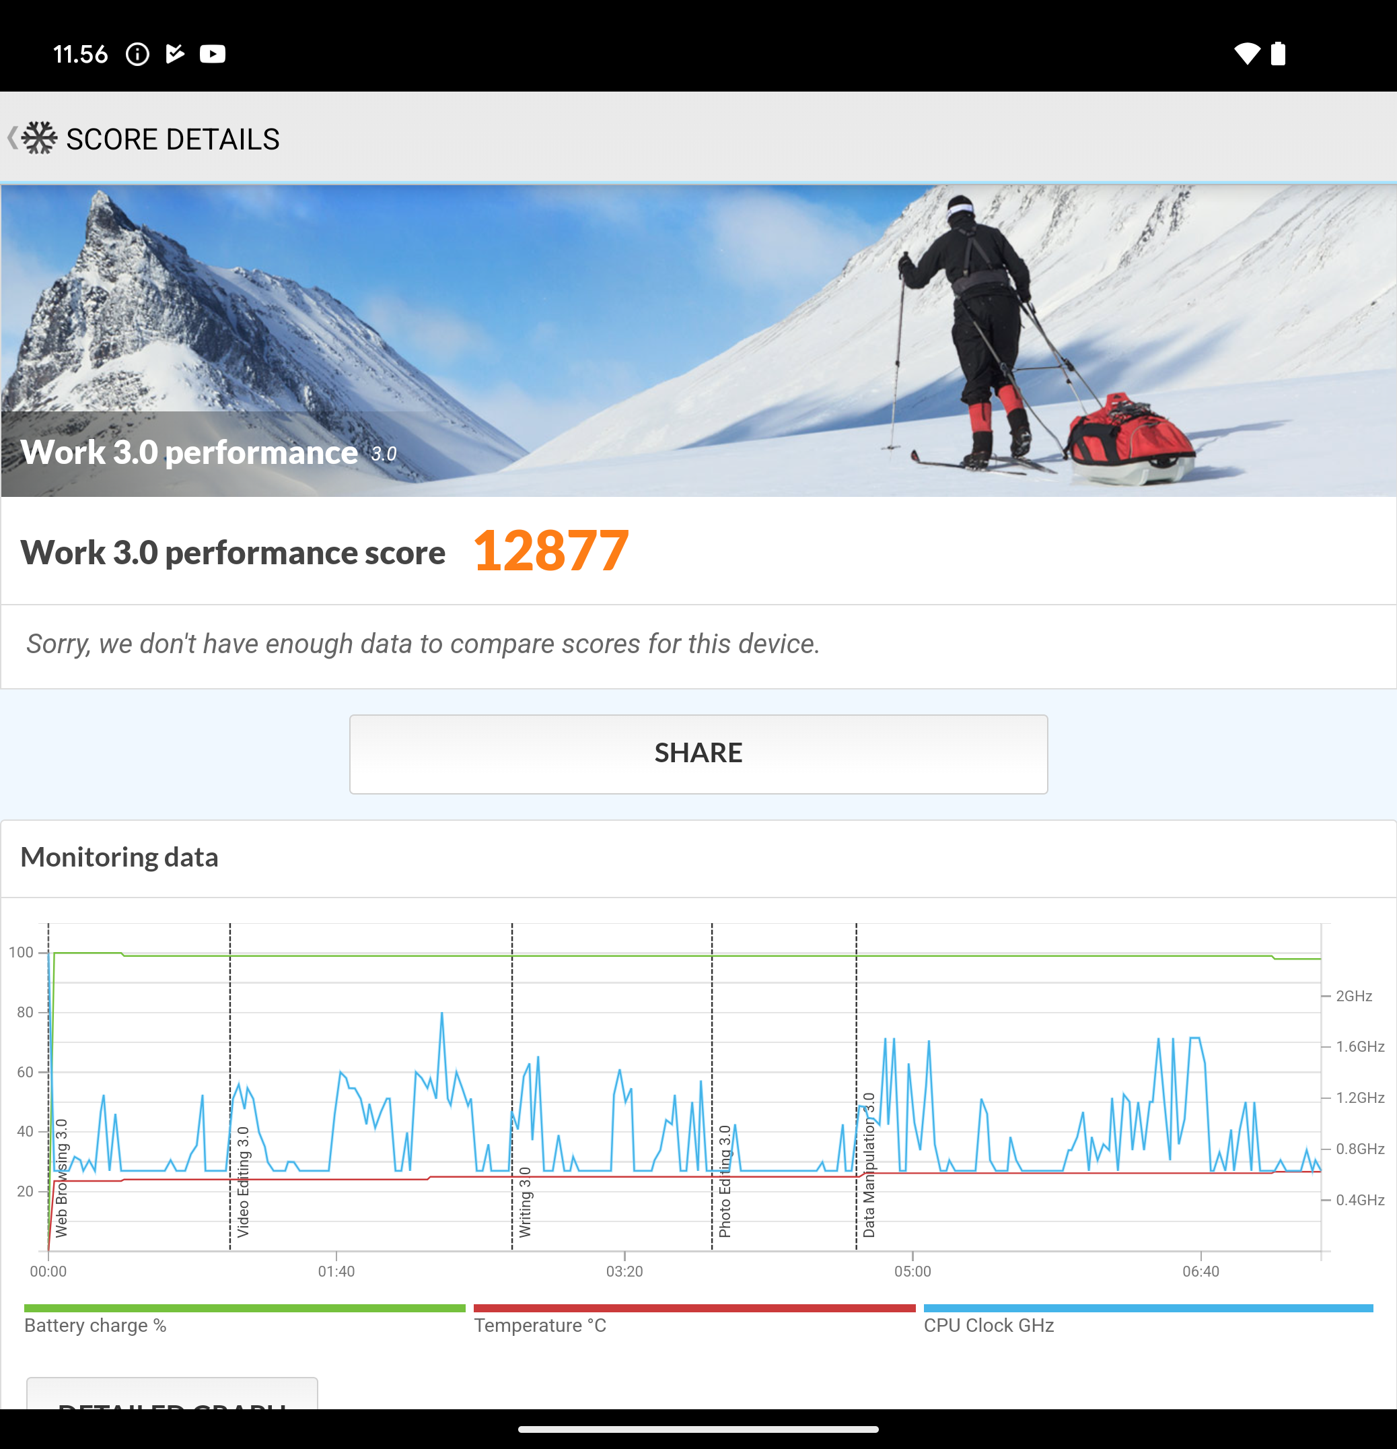
Task: Tap the 05:00 time axis label
Action: (x=912, y=1271)
